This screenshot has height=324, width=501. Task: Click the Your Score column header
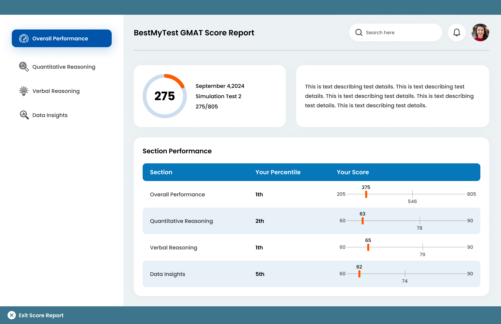[353, 172]
